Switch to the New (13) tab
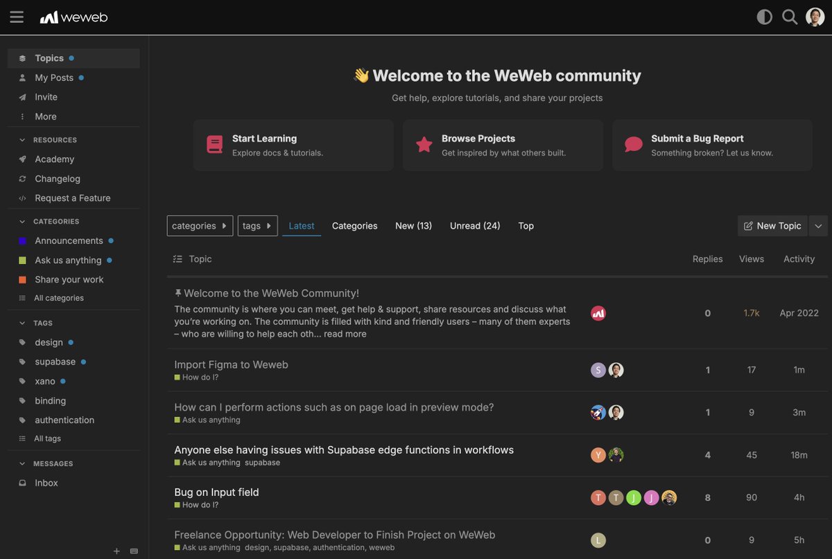The width and height of the screenshot is (832, 559). [x=414, y=226]
